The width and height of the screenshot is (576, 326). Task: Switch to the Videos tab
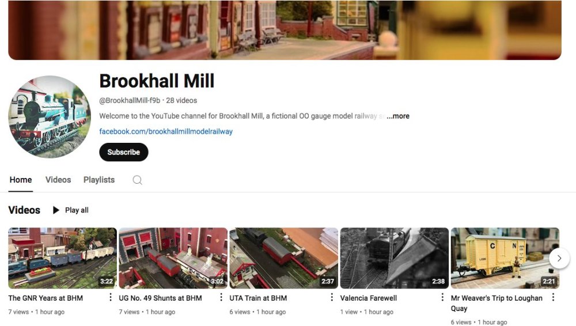point(58,180)
